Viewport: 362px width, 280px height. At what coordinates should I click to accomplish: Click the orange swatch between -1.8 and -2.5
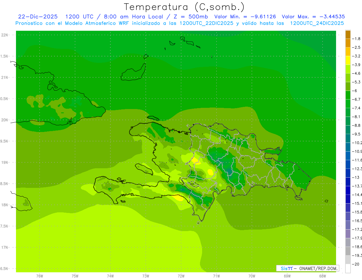coord(348,43)
